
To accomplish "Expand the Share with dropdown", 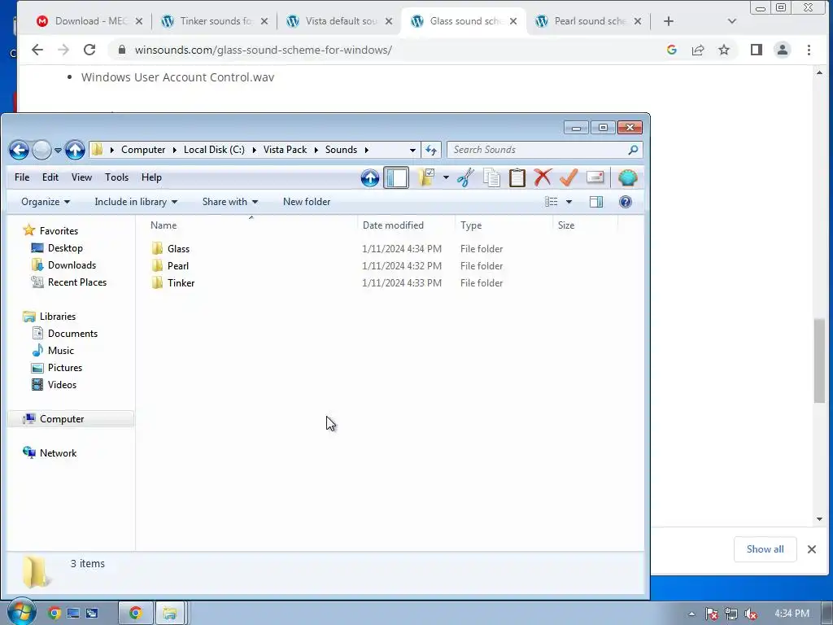I will pyautogui.click(x=230, y=202).
